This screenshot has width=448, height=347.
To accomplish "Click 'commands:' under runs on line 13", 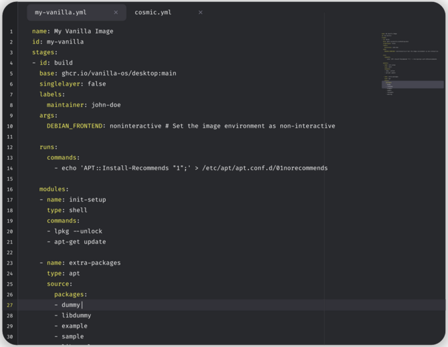I will (x=63, y=158).
